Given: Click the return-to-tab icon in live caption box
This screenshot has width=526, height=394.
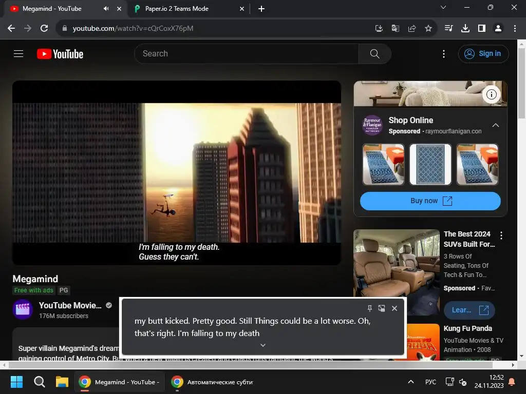Looking at the screenshot, I should tap(382, 308).
